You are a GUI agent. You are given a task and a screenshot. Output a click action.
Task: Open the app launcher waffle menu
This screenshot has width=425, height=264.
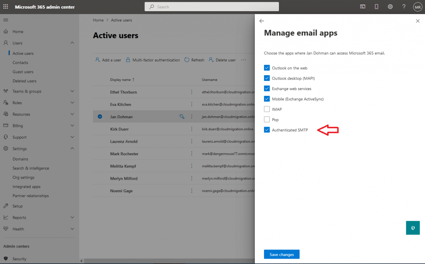5,7
